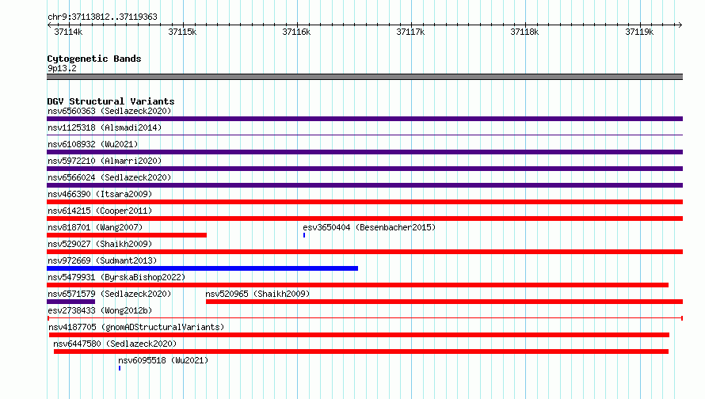The width and height of the screenshot is (705, 399).
Task: Click the 37115k ruler position
Action: [182, 32]
